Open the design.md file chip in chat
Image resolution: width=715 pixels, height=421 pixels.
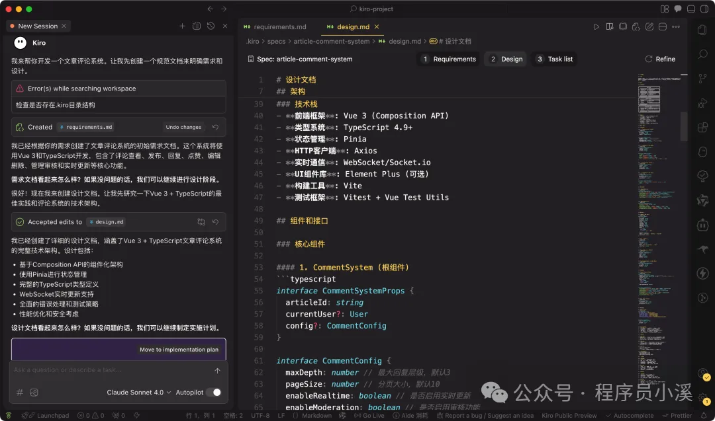pyautogui.click(x=106, y=222)
